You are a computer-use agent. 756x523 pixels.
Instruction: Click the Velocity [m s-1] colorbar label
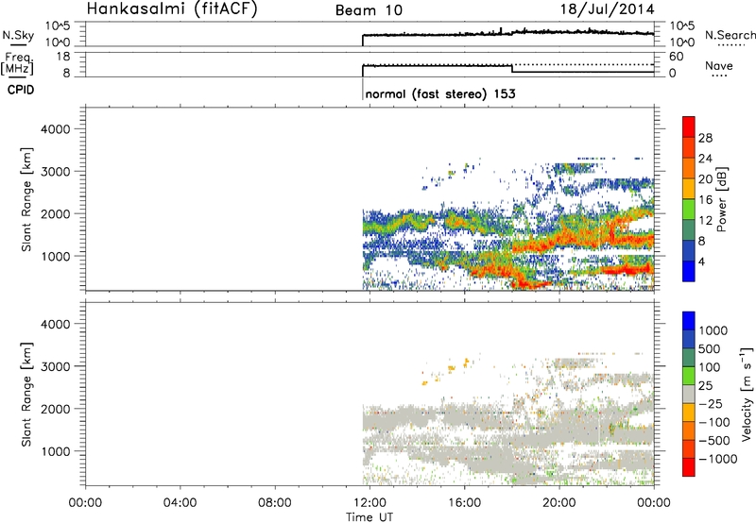747,394
